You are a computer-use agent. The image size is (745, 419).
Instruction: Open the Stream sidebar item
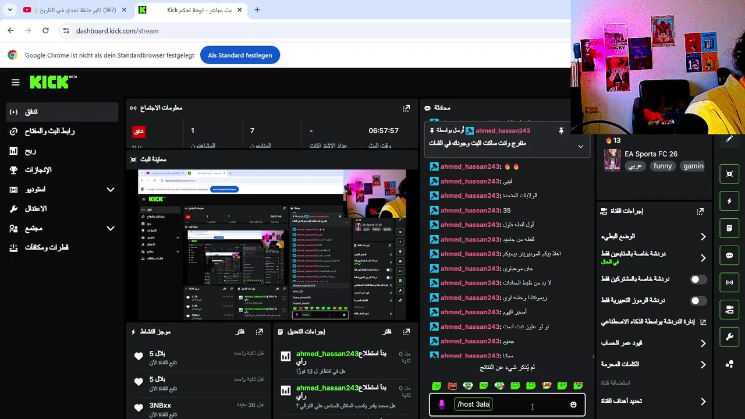point(62,112)
